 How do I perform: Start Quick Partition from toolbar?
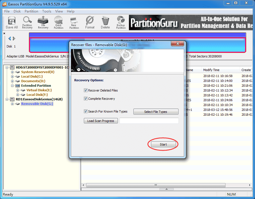click(x=59, y=23)
